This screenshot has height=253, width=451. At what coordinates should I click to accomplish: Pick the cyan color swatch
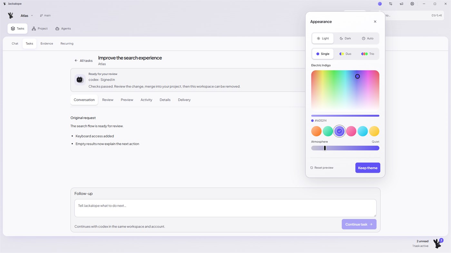click(363, 131)
